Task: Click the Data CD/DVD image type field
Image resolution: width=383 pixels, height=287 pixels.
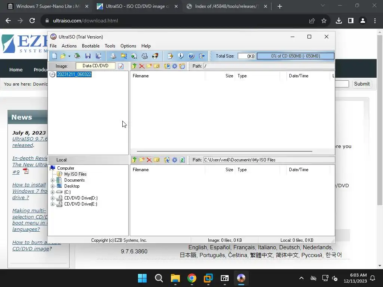Action: [95, 66]
